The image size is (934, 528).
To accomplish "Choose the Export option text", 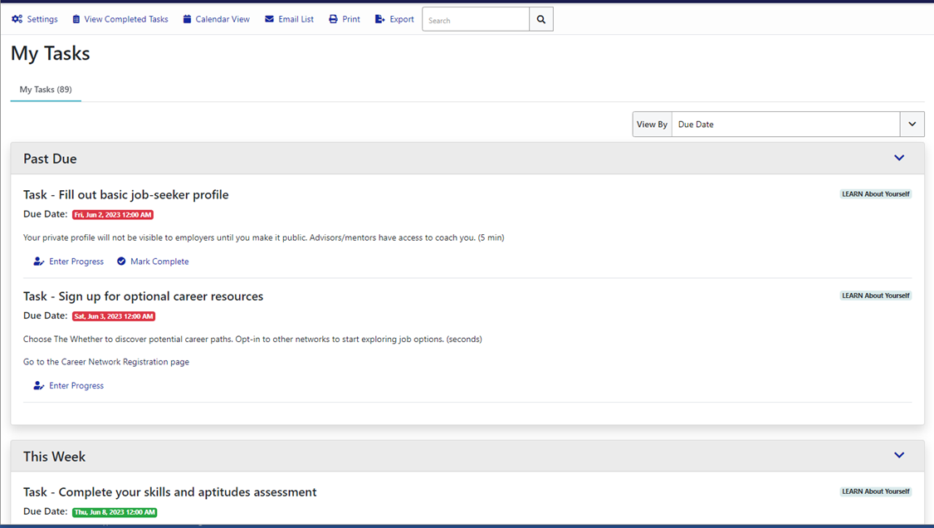I will coord(402,19).
